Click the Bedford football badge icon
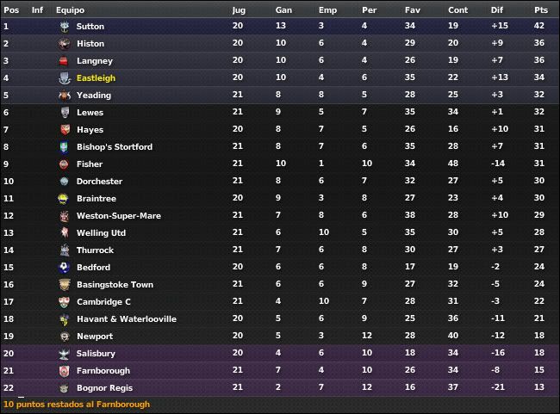 64,268
